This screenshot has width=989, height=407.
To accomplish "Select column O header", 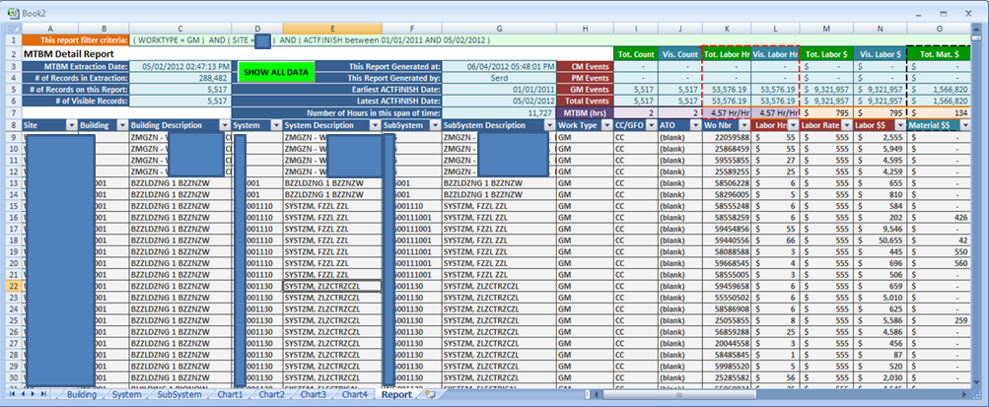I will [x=939, y=29].
